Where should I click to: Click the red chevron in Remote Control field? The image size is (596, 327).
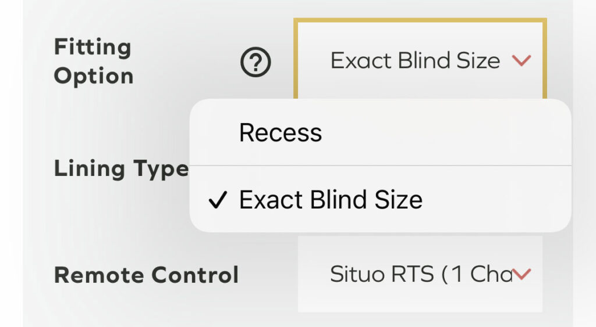coord(522,274)
